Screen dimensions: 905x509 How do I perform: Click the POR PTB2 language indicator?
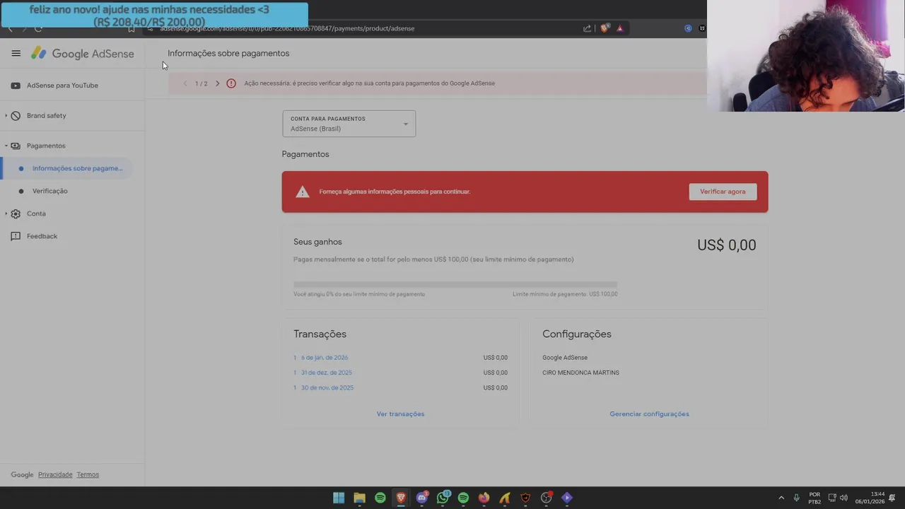point(814,498)
